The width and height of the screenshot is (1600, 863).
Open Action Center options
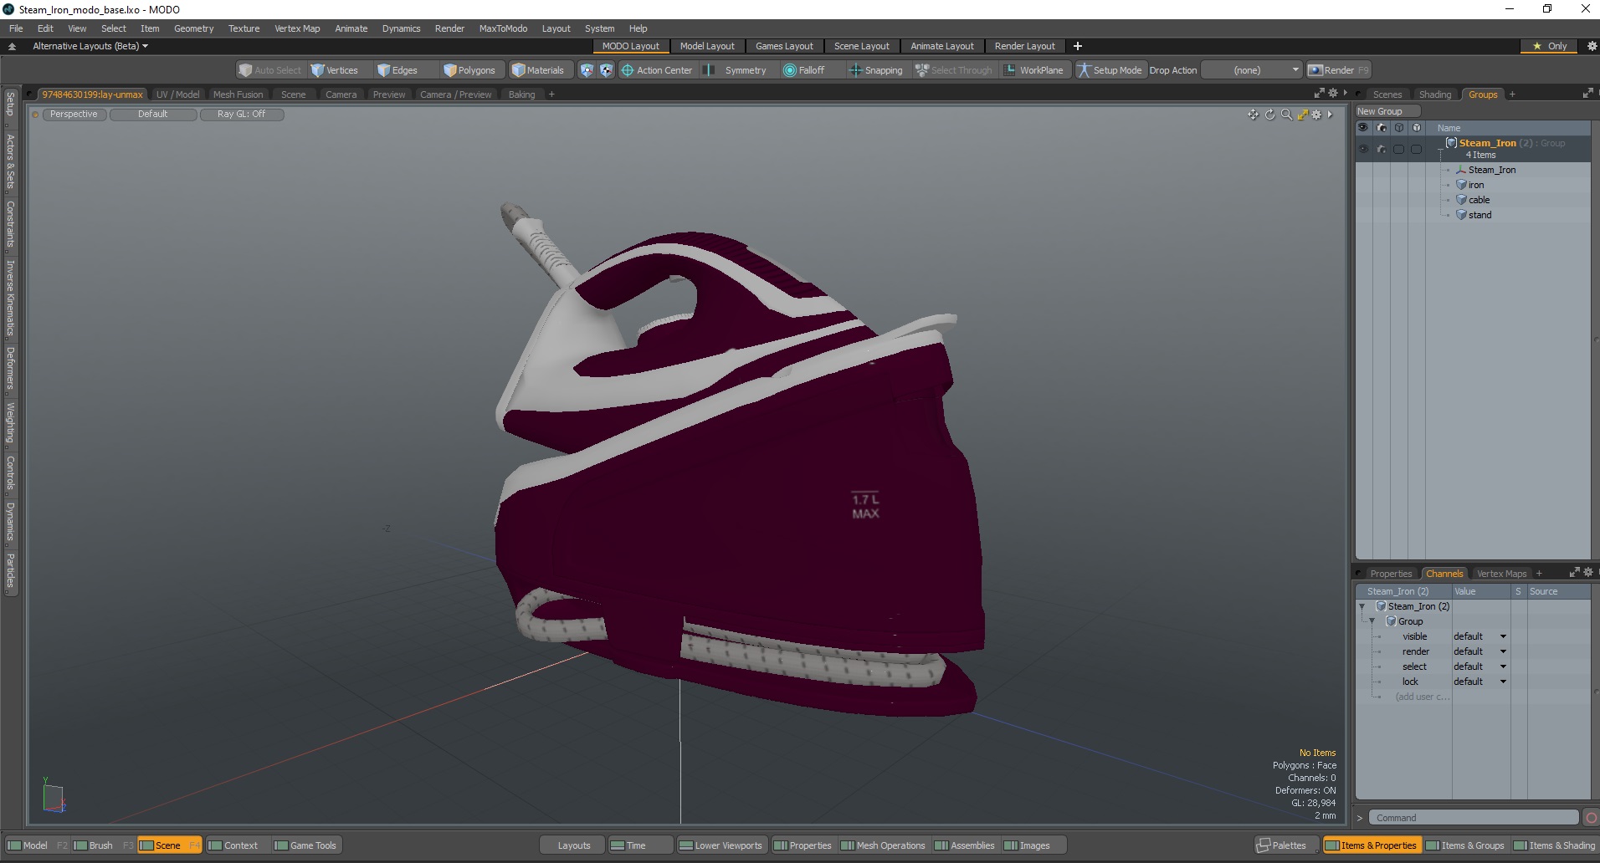click(656, 70)
